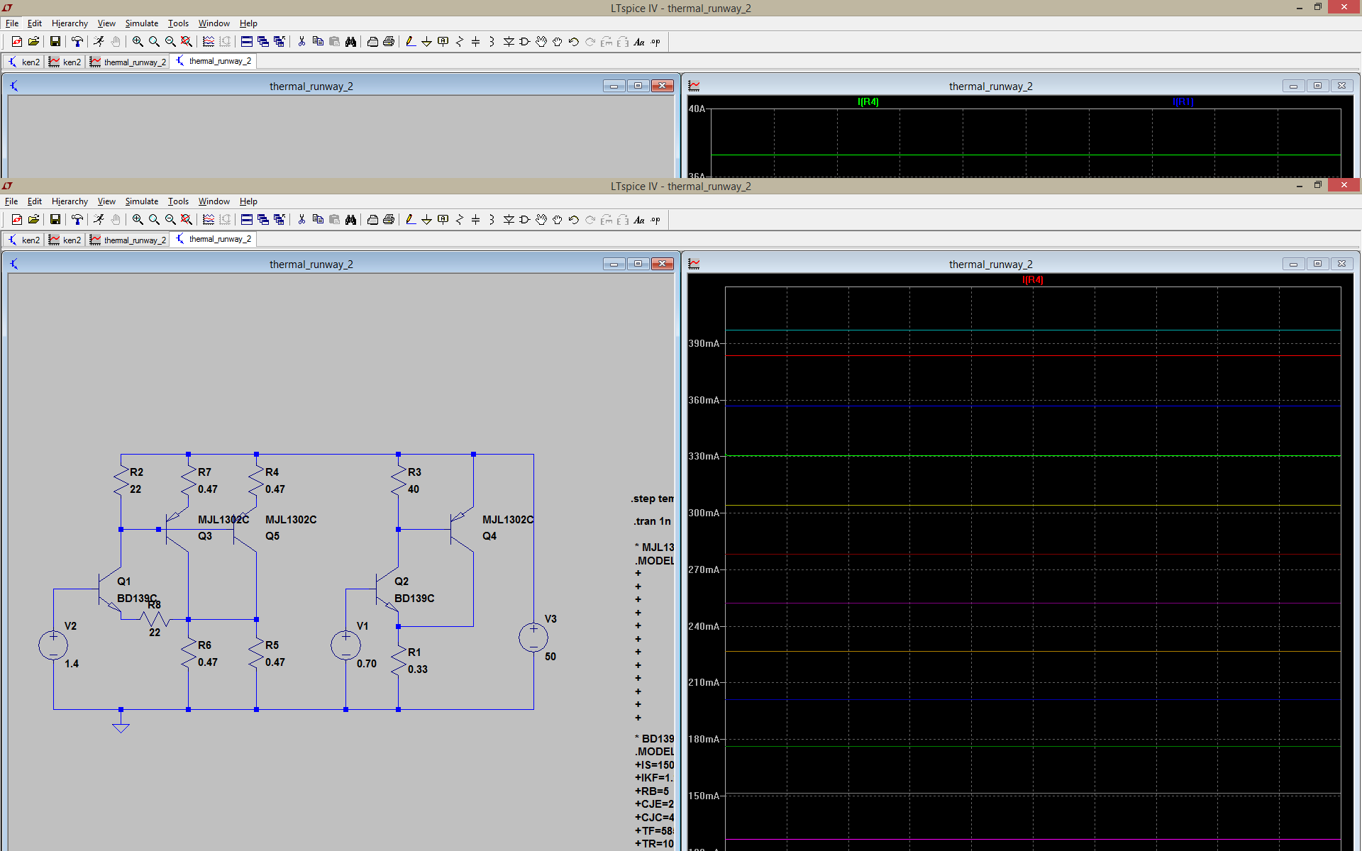Select Move hand tool in front window

click(541, 220)
